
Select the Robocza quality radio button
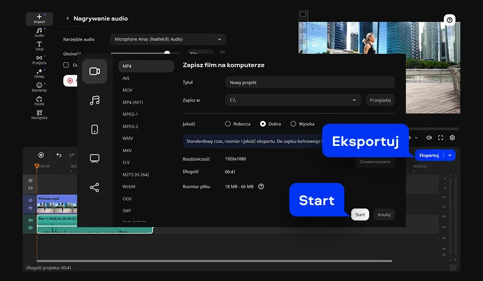pos(228,124)
